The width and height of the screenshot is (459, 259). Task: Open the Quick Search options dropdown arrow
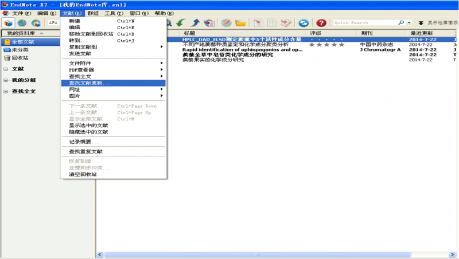click(409, 23)
